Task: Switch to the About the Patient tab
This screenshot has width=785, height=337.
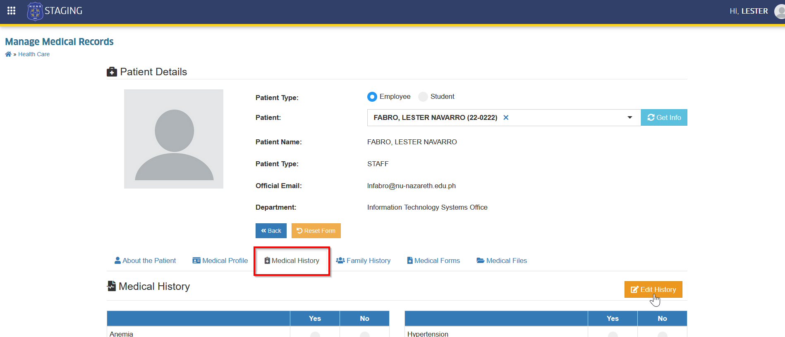Action: (145, 261)
